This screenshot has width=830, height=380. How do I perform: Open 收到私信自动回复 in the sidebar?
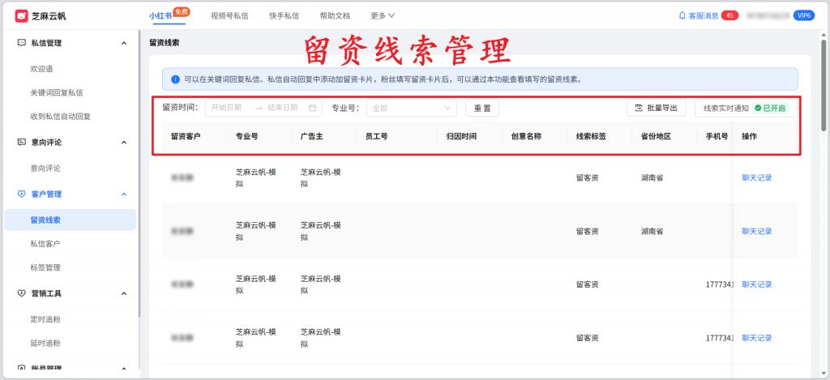pyautogui.click(x=60, y=117)
